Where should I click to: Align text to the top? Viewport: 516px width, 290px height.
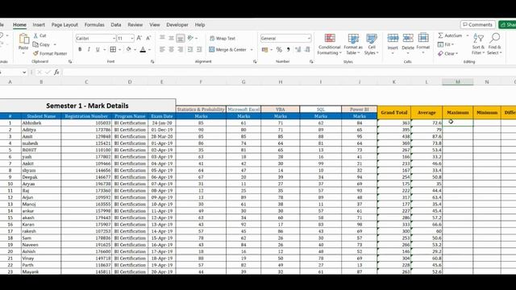pos(162,38)
